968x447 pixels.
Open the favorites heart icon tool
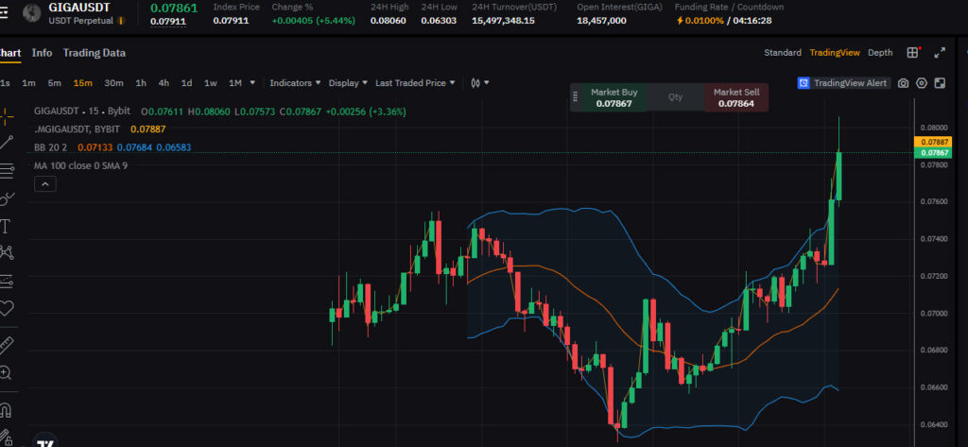[7, 307]
